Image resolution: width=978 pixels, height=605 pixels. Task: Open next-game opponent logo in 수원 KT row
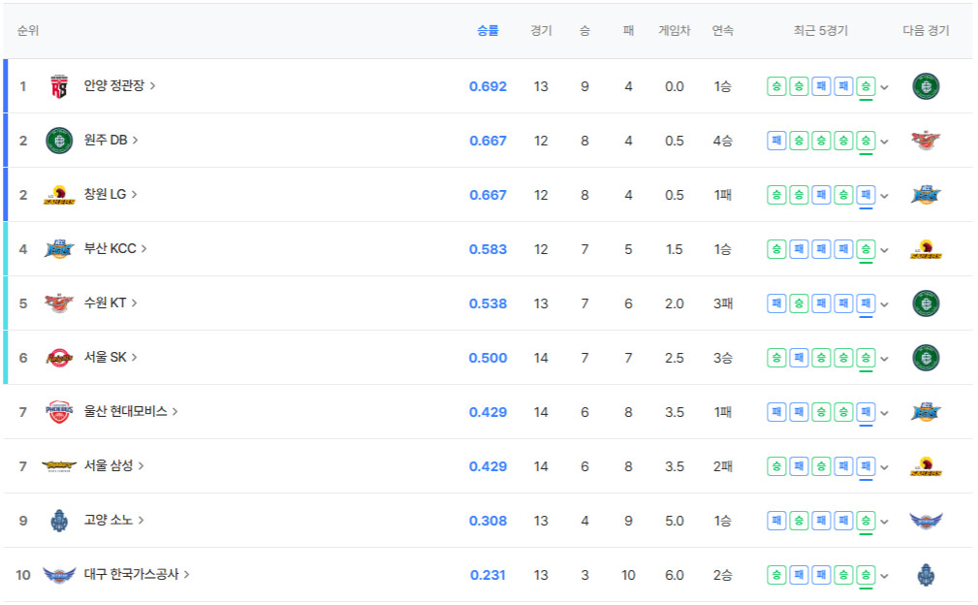coord(926,303)
